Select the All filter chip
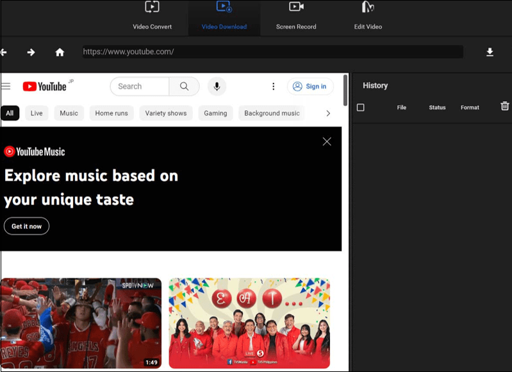The width and height of the screenshot is (512, 372). [x=10, y=113]
